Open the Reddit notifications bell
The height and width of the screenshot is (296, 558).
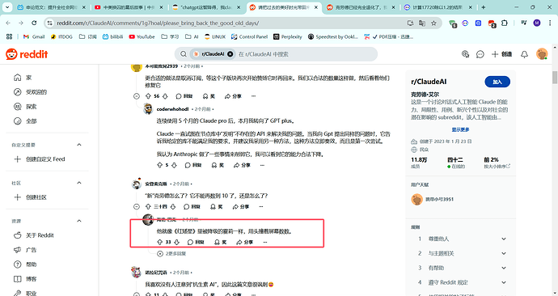[524, 54]
